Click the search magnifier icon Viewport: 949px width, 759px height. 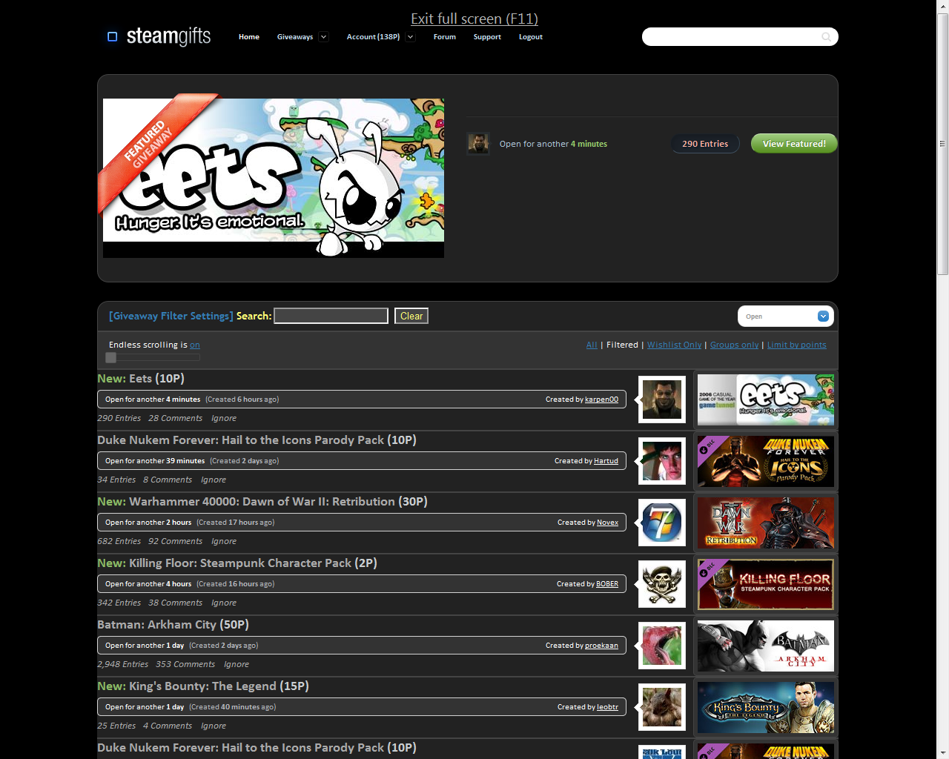click(x=826, y=37)
